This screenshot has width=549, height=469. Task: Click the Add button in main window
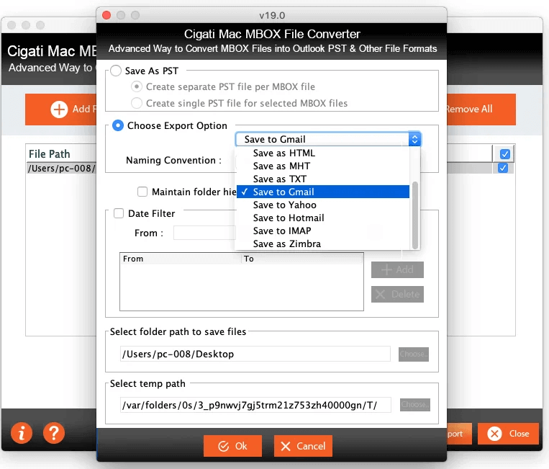(x=61, y=109)
